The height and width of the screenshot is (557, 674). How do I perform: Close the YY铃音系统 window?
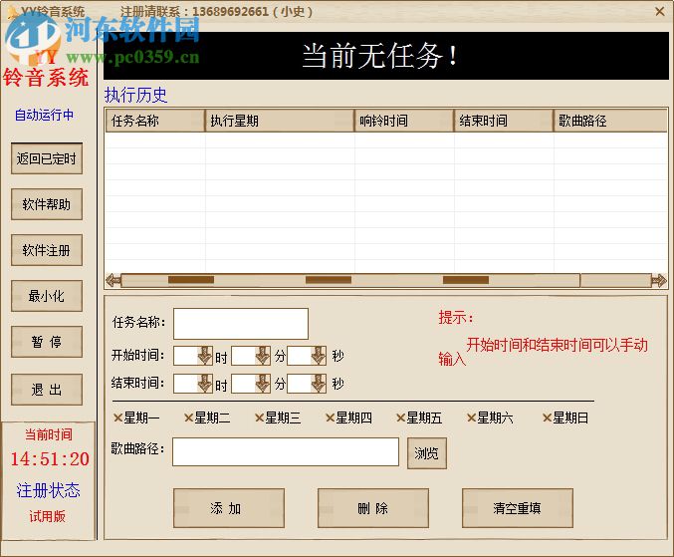click(660, 11)
